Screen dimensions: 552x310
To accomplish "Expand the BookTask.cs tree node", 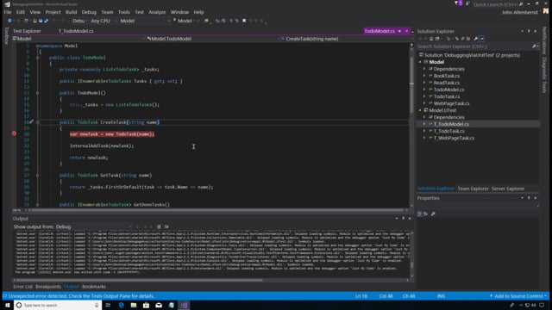I will pyautogui.click(x=424, y=76).
